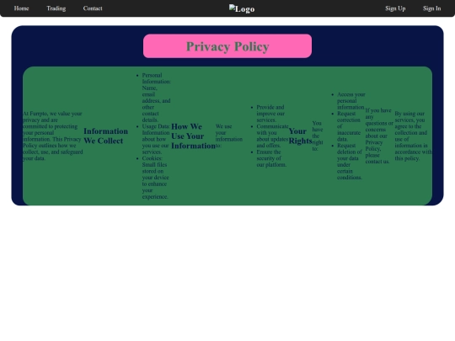Click the 'Usage Data' bullet item
Viewport: 455px width, 341px height.
coord(156,139)
